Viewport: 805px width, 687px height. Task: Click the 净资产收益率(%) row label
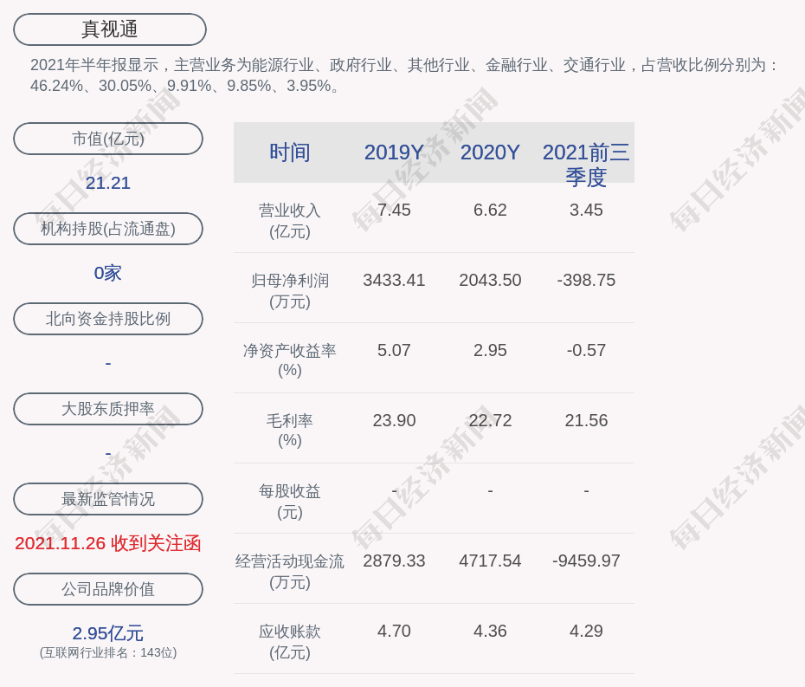[290, 360]
